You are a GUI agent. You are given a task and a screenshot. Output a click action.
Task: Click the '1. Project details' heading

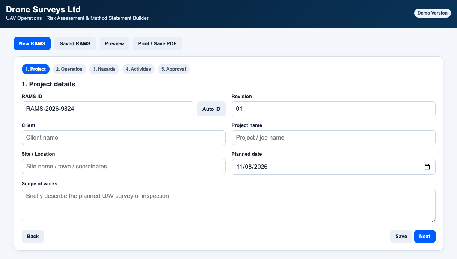pos(48,84)
